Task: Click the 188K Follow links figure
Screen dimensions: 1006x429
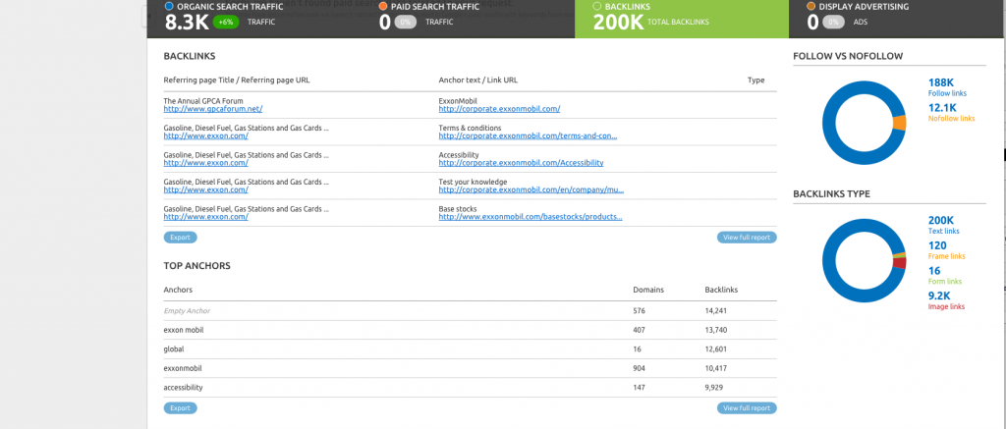Action: coord(941,82)
